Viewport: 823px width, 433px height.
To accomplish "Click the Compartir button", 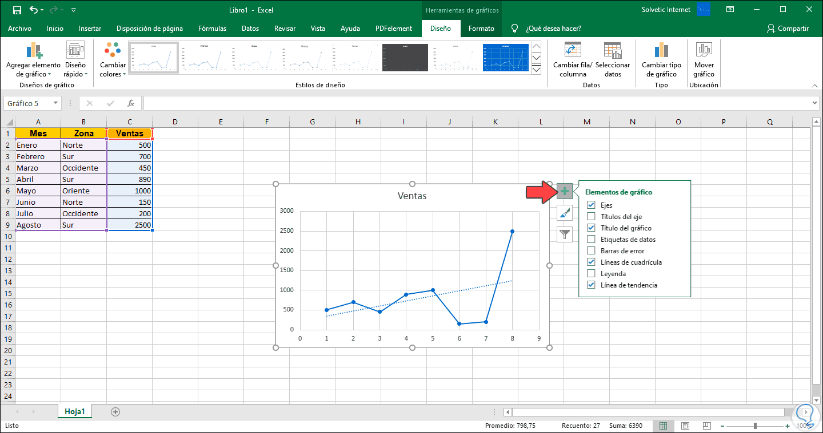I will tap(788, 29).
